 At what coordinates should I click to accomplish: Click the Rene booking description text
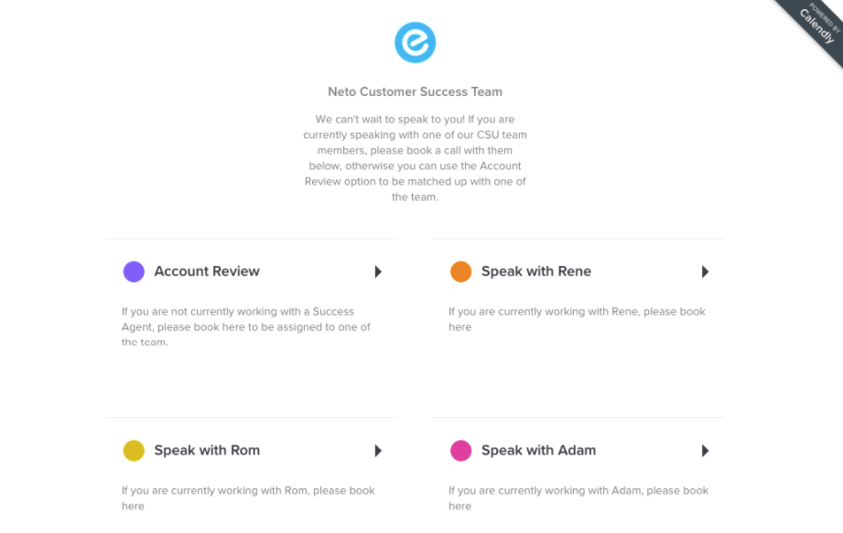[x=577, y=318]
